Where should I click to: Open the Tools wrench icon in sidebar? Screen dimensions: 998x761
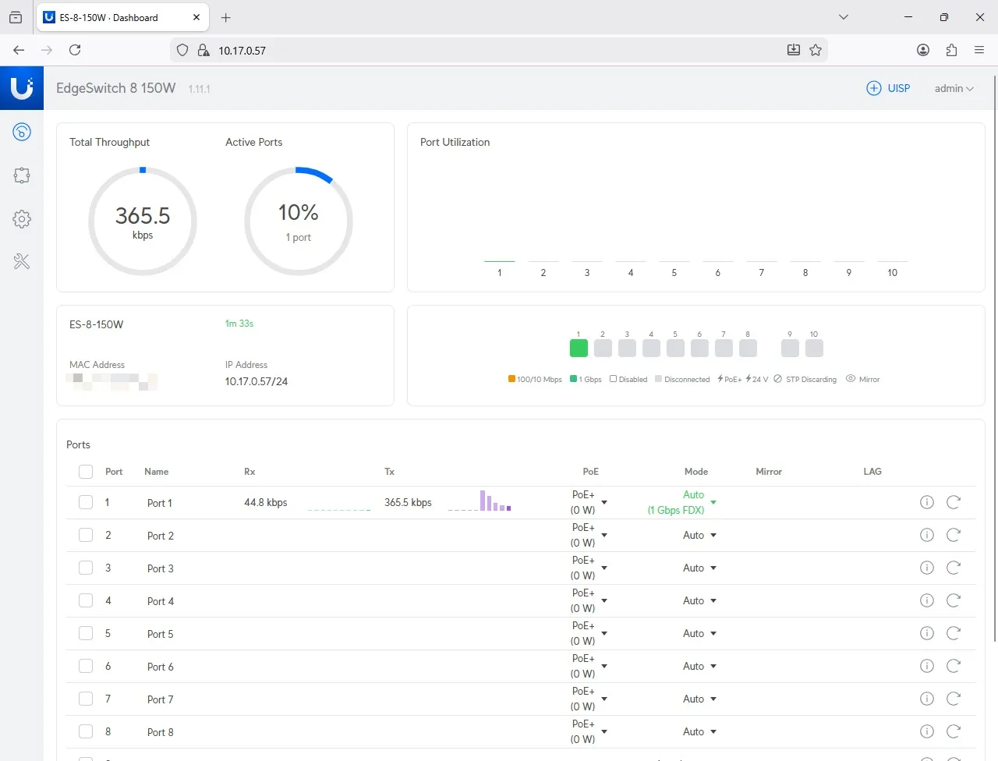pos(22,262)
